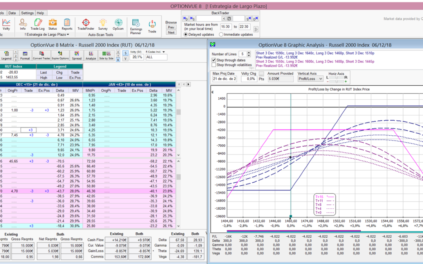Select the Immediate updates radio button

221,34
